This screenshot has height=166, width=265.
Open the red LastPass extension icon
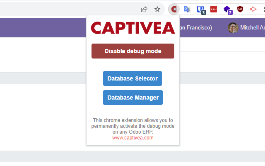pyautogui.click(x=214, y=9)
